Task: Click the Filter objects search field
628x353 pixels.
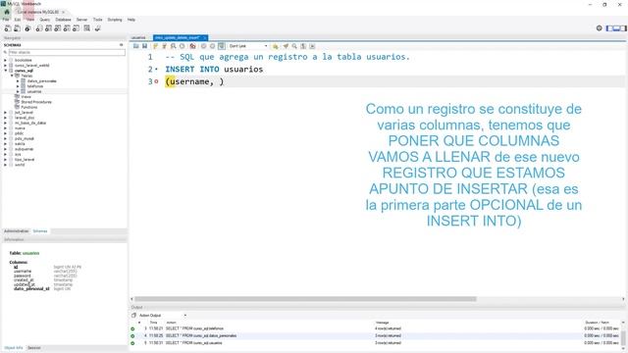Action: (67, 52)
